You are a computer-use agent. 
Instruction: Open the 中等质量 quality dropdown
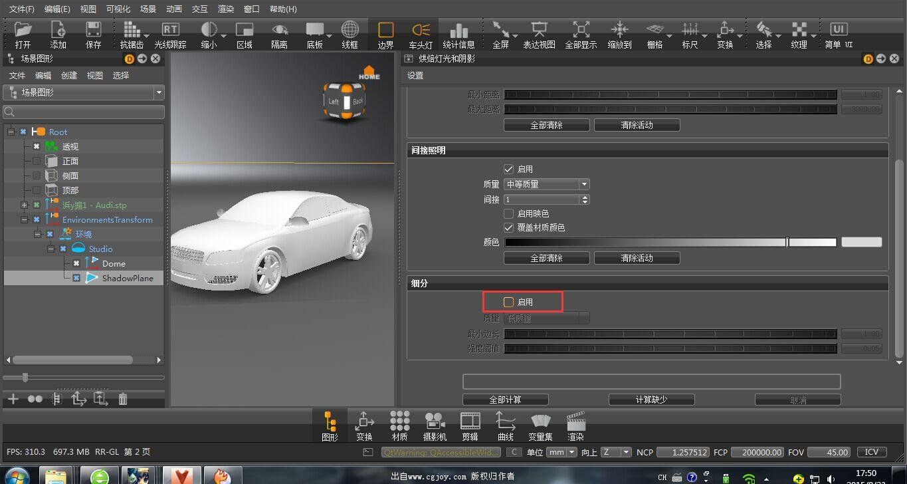click(547, 184)
